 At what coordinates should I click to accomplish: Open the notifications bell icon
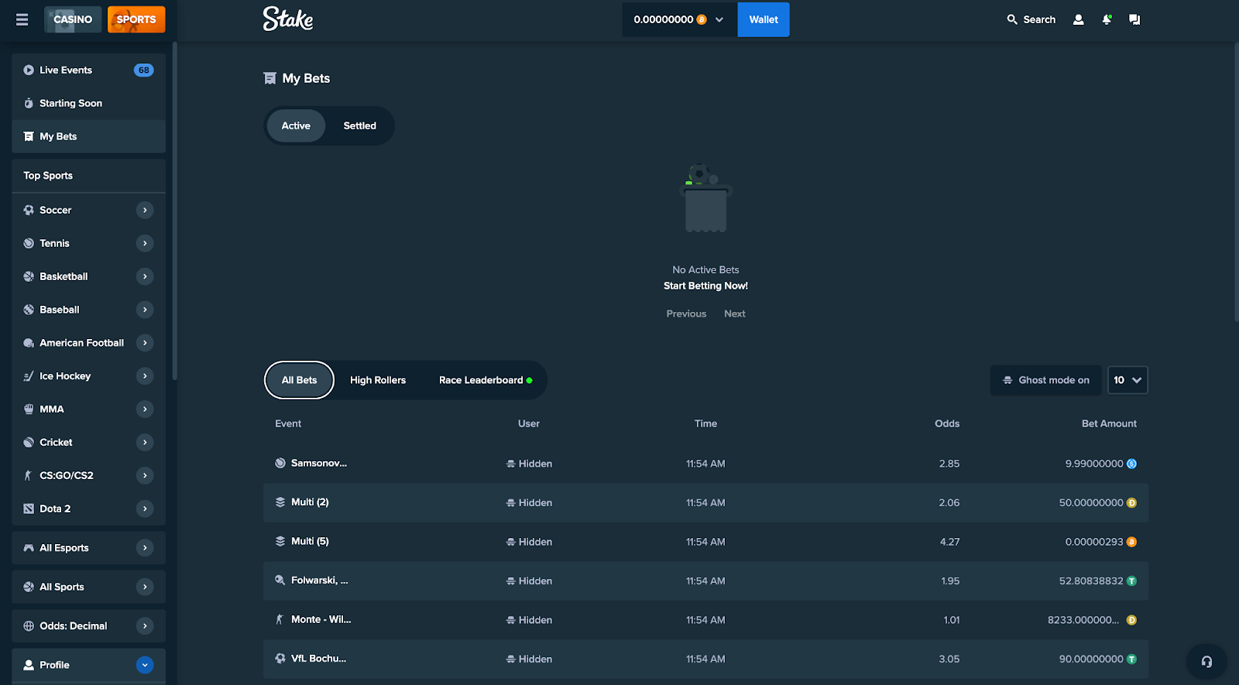click(1107, 19)
